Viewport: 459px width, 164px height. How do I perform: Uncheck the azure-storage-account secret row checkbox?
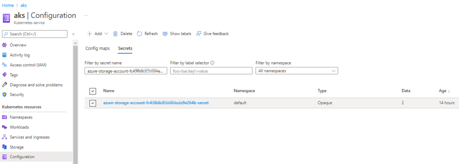[92, 103]
